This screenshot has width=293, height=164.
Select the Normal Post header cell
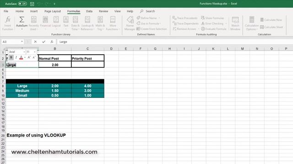tap(55, 58)
